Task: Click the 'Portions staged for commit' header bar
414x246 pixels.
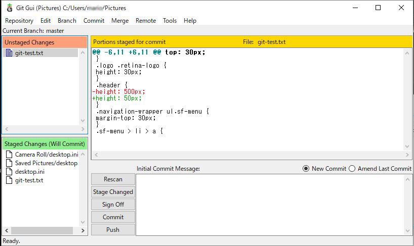Action: point(252,42)
